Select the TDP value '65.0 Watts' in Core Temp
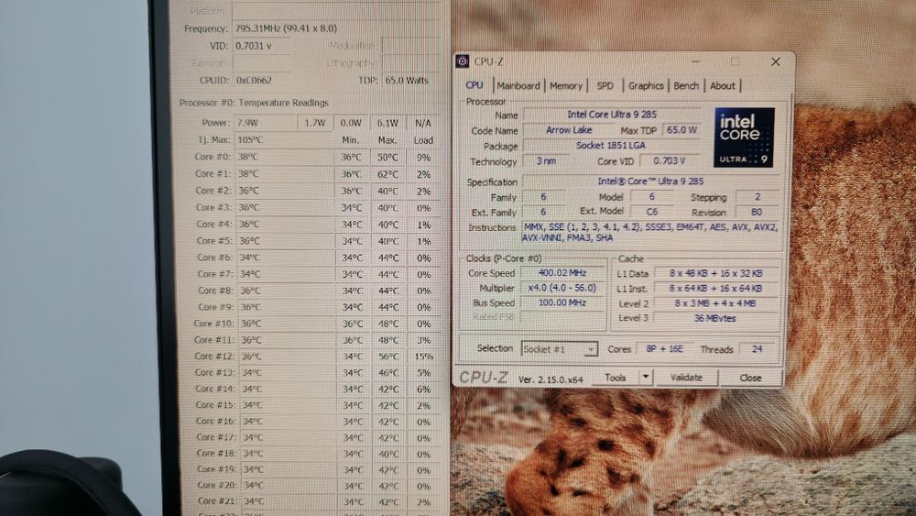Image resolution: width=916 pixels, height=516 pixels. (x=407, y=80)
